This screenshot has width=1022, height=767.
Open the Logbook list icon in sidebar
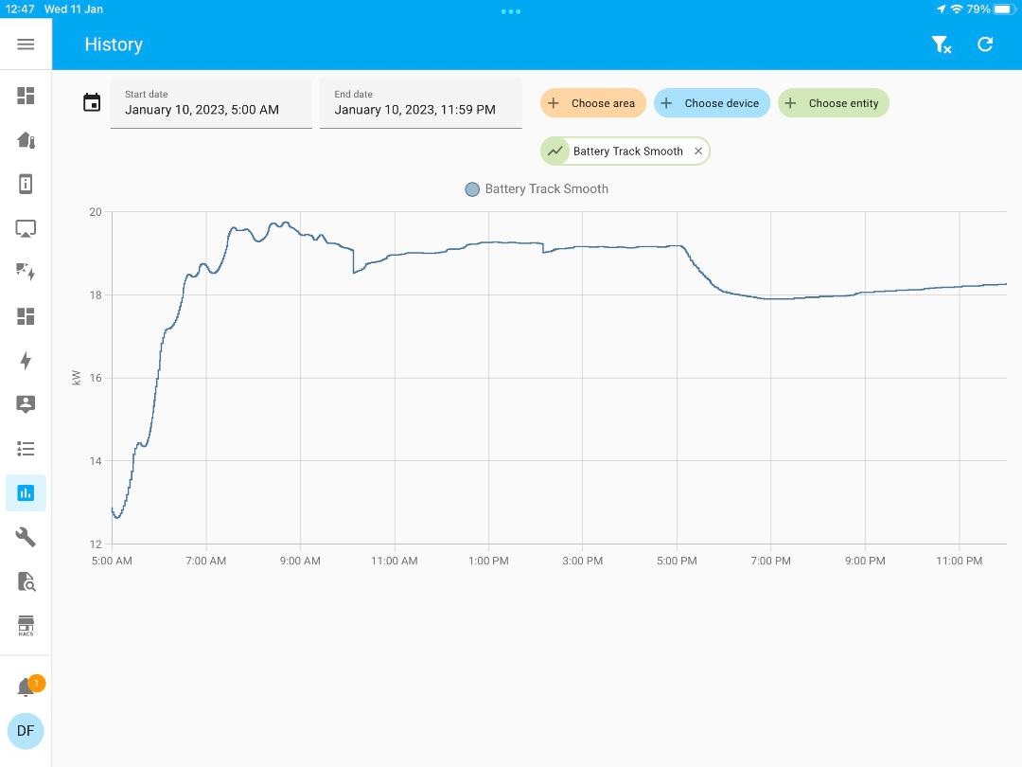click(26, 449)
